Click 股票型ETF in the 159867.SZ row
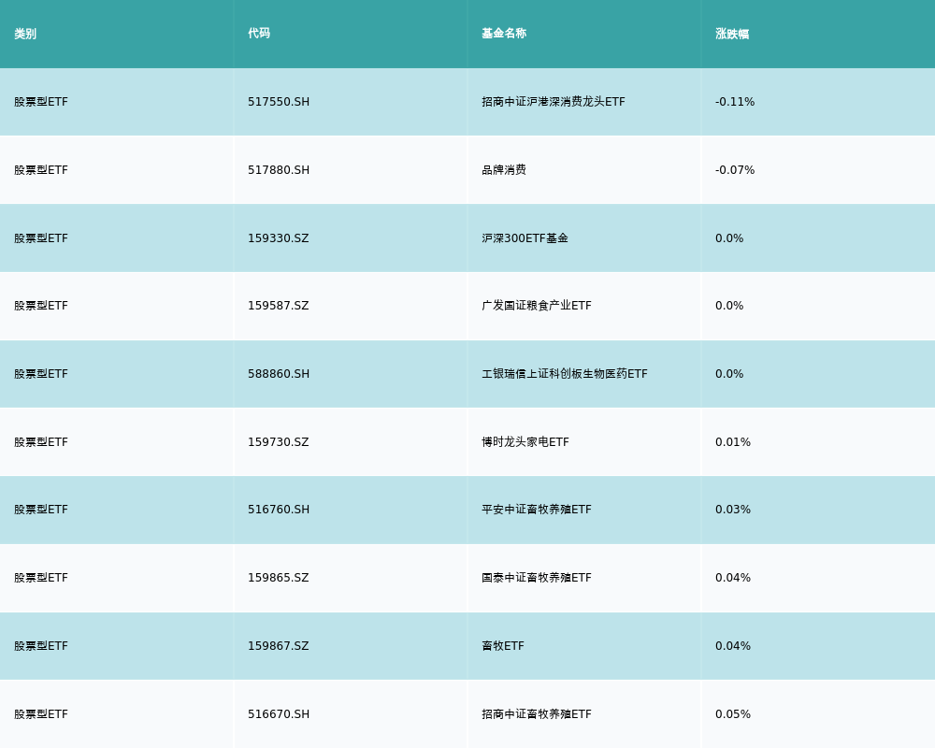This screenshot has width=935, height=748. click(41, 646)
